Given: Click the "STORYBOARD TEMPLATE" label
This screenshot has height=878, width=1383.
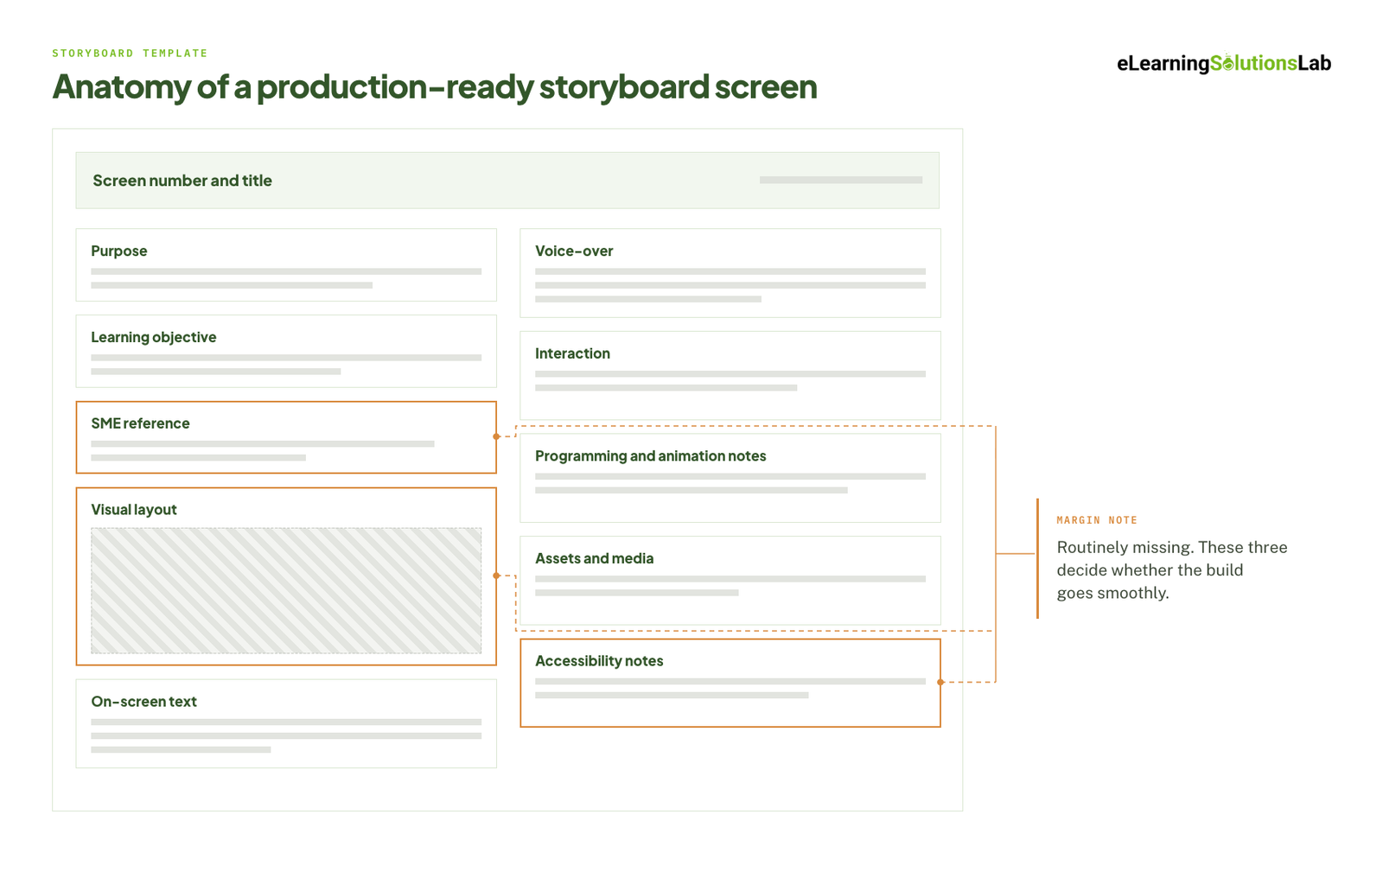Looking at the screenshot, I should 130,54.
